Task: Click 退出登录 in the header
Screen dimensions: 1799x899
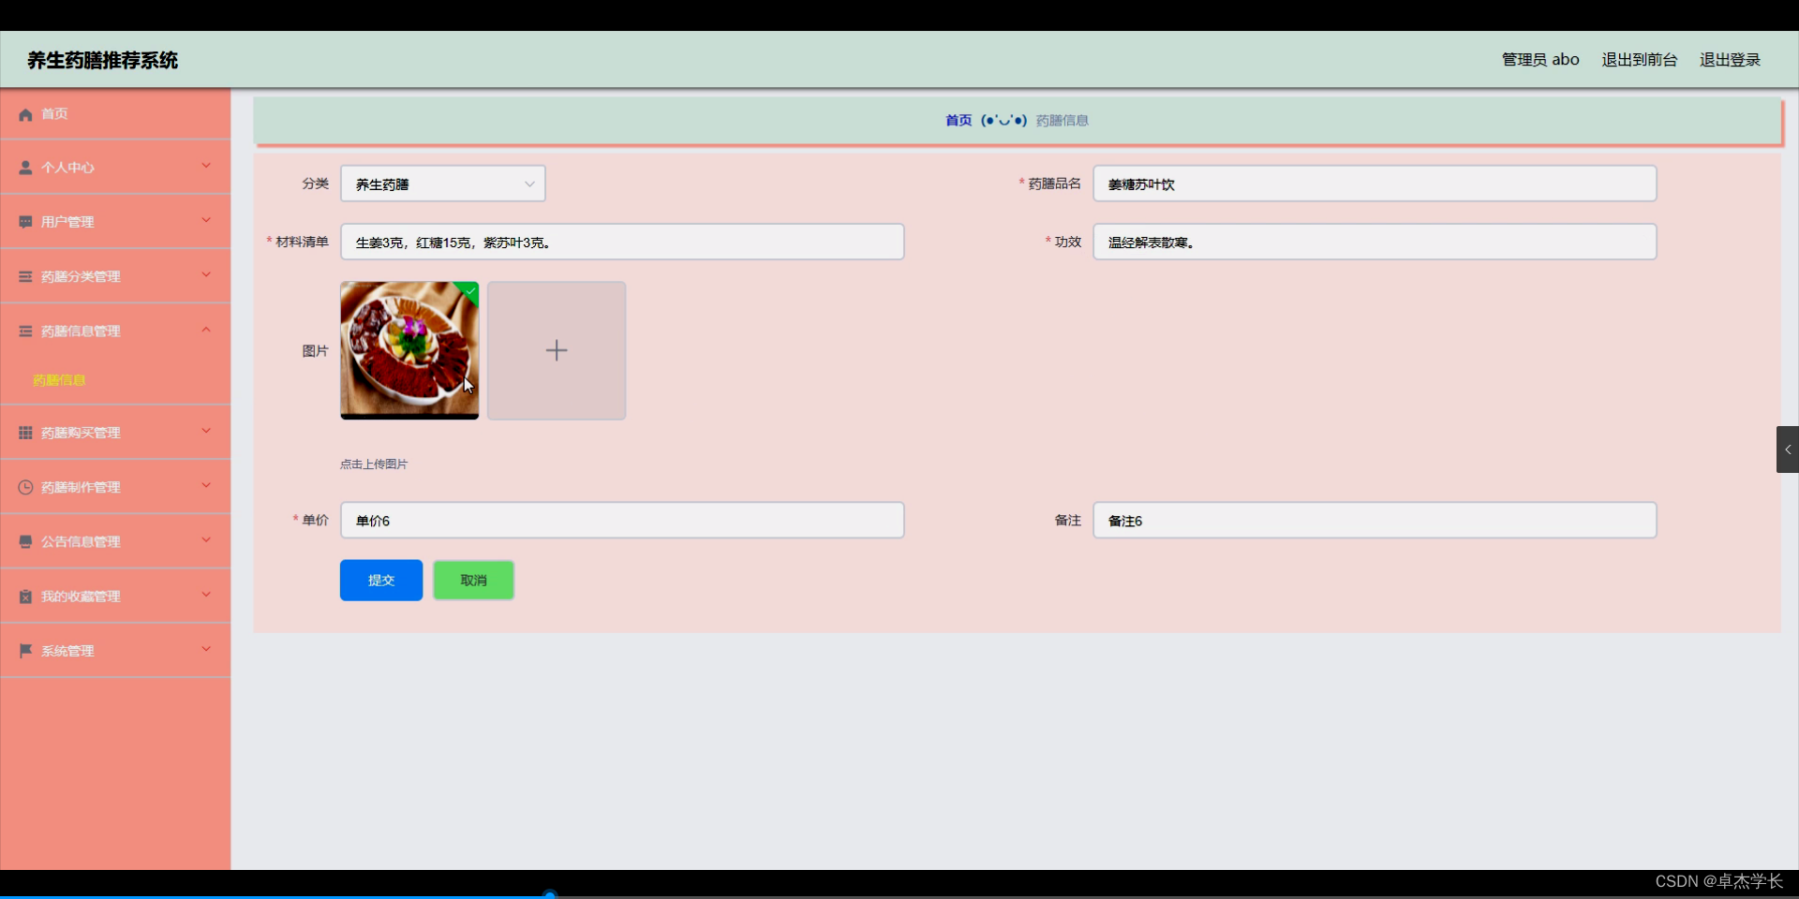Action: (1730, 60)
